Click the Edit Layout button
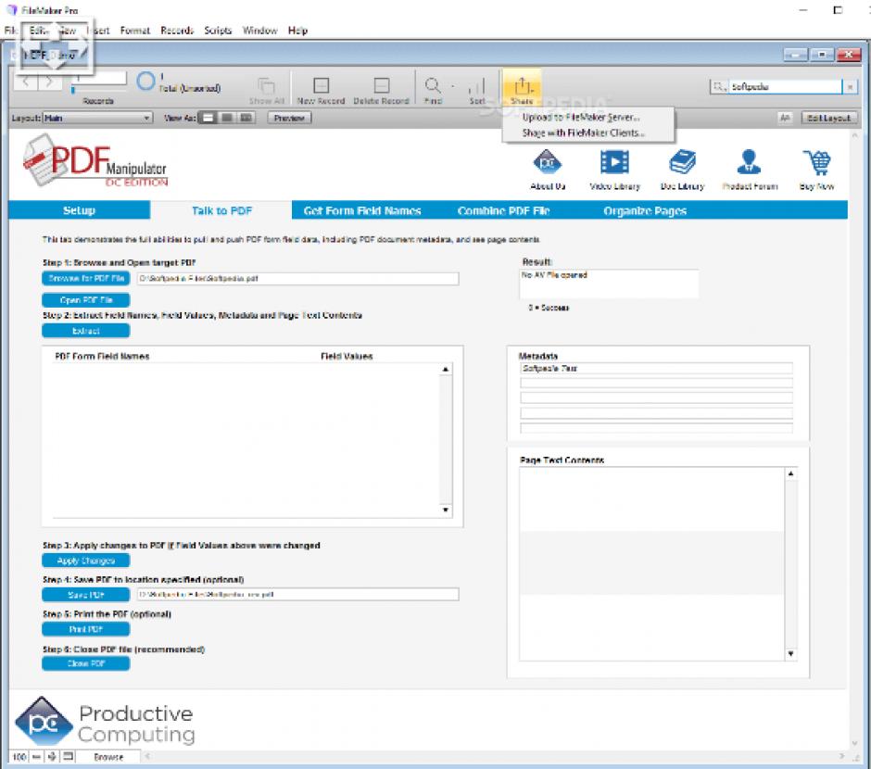Screen dimensions: 871x769 point(828,118)
